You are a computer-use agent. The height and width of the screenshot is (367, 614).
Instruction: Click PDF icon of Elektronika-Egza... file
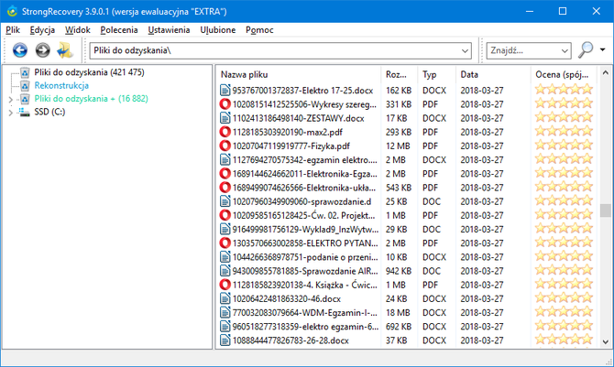click(225, 174)
